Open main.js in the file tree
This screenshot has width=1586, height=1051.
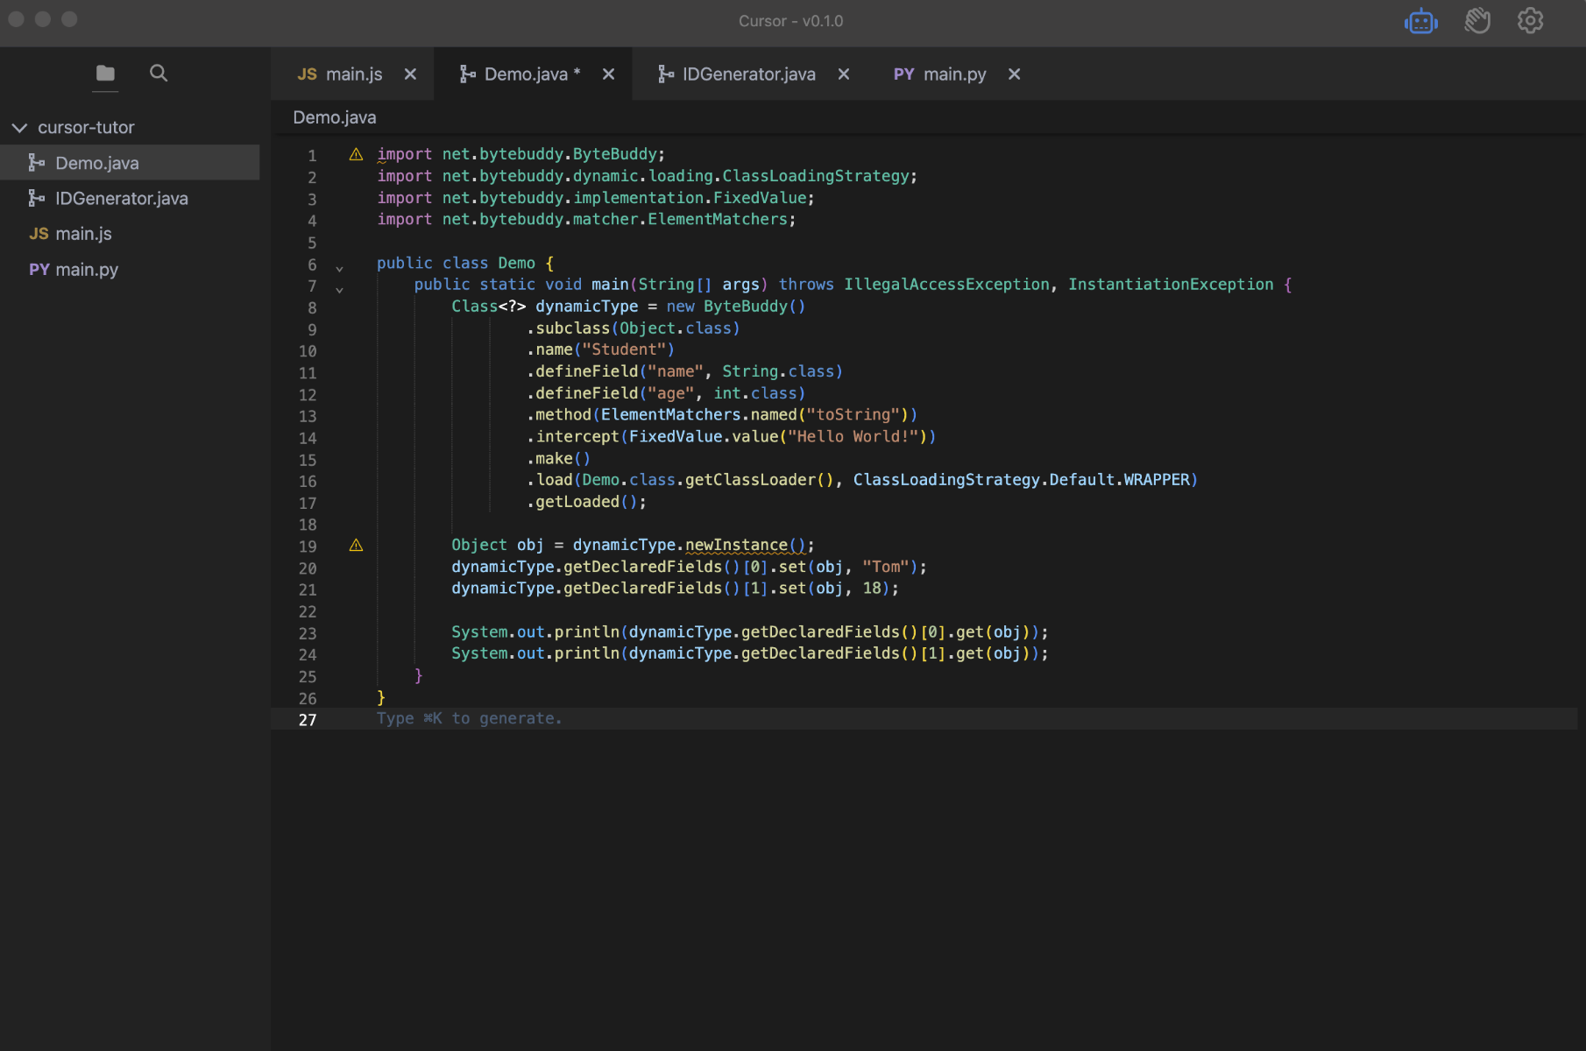[x=130, y=234]
